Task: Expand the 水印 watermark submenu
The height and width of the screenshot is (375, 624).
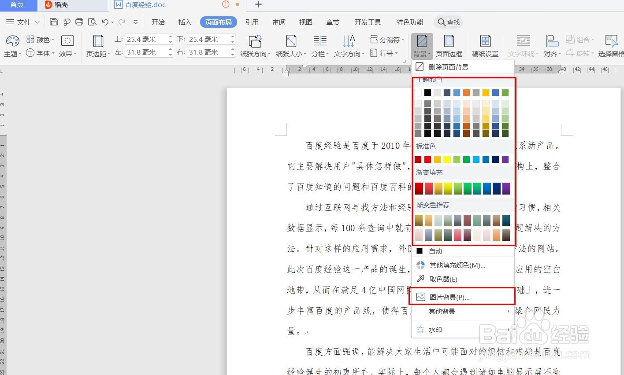Action: (435, 329)
